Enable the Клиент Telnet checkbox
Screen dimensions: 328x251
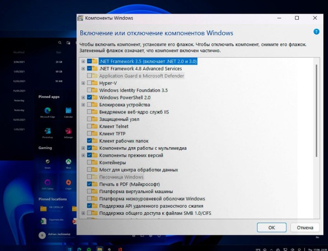pyautogui.click(x=89, y=126)
